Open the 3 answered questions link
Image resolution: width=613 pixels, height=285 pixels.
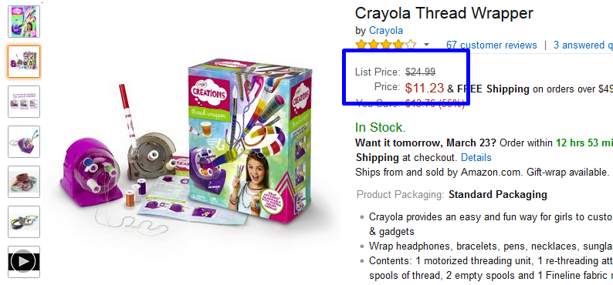point(583,45)
